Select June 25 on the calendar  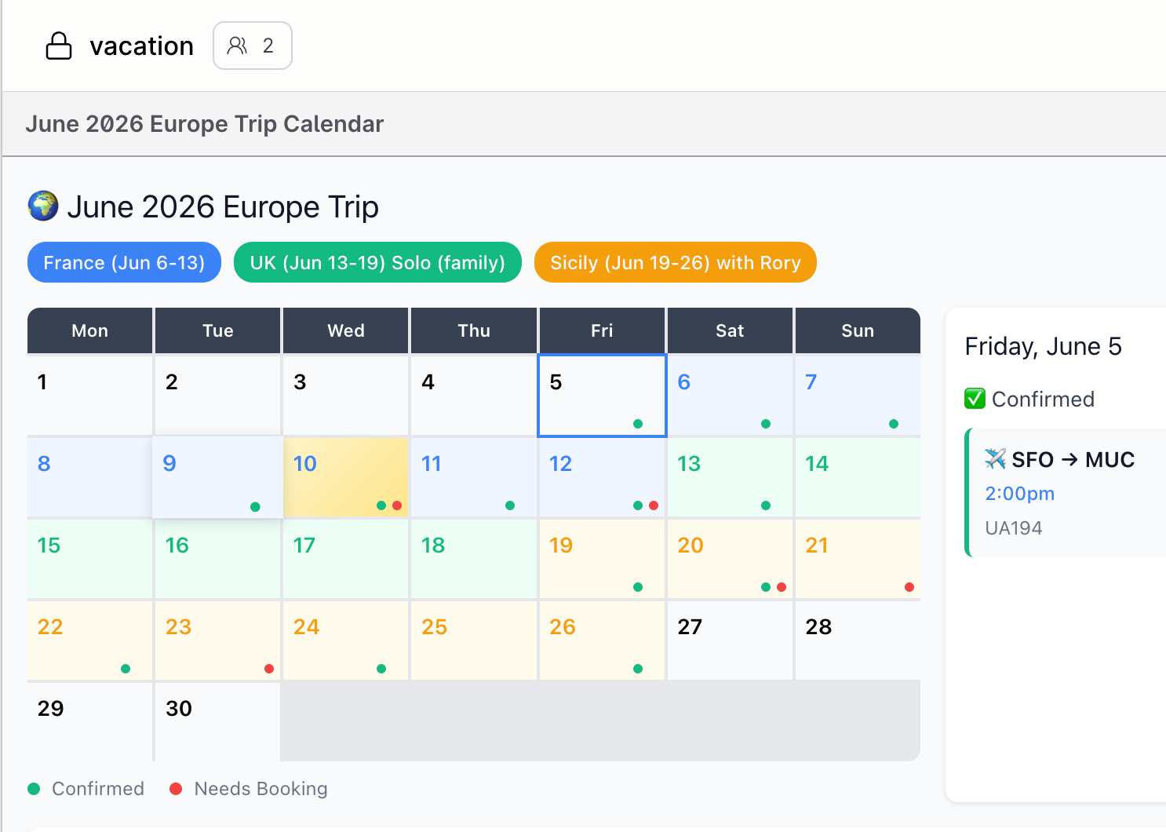[x=474, y=640]
